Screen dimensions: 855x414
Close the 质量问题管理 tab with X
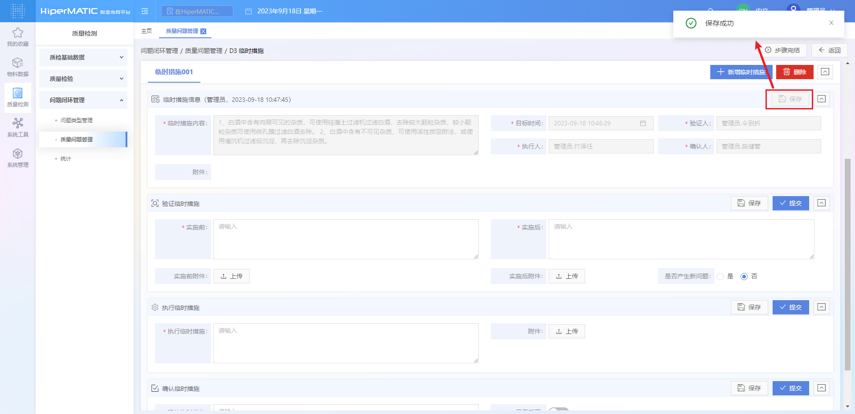[x=204, y=31]
